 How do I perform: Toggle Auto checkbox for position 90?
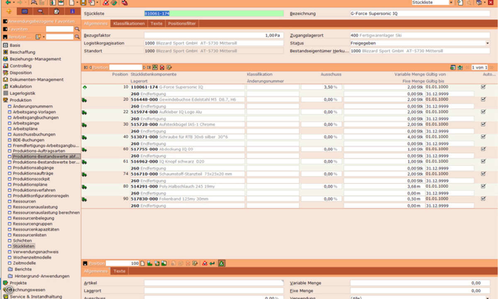point(483,199)
